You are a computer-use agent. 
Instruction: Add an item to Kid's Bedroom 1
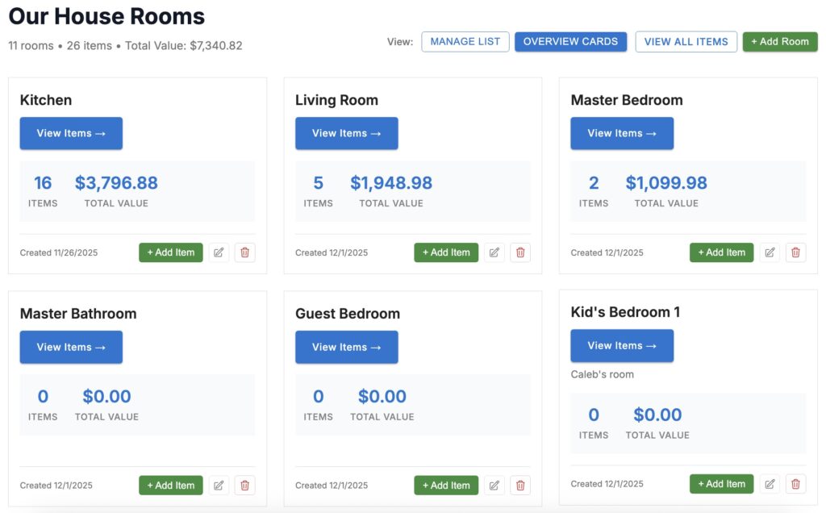tap(721, 483)
